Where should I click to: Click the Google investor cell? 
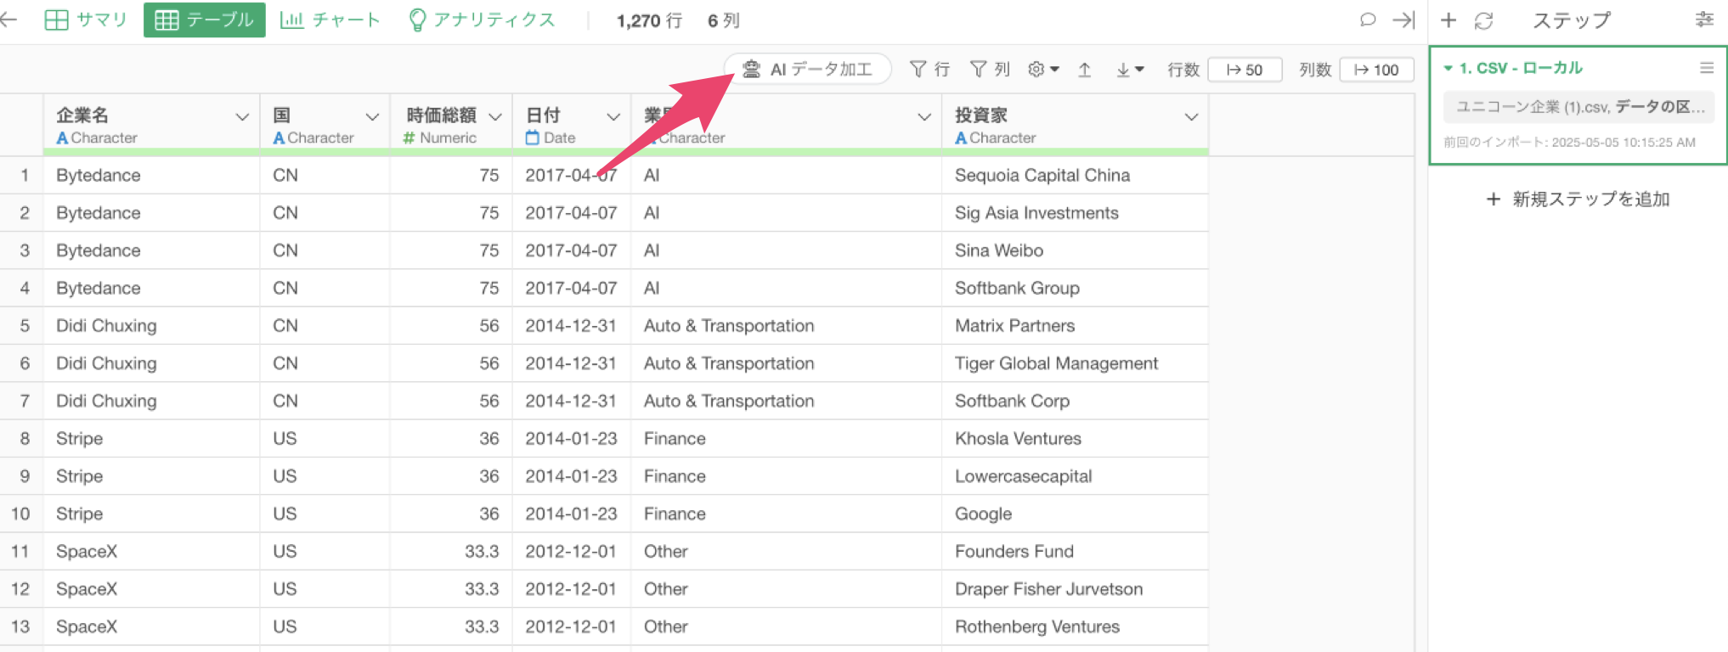[x=1075, y=514]
